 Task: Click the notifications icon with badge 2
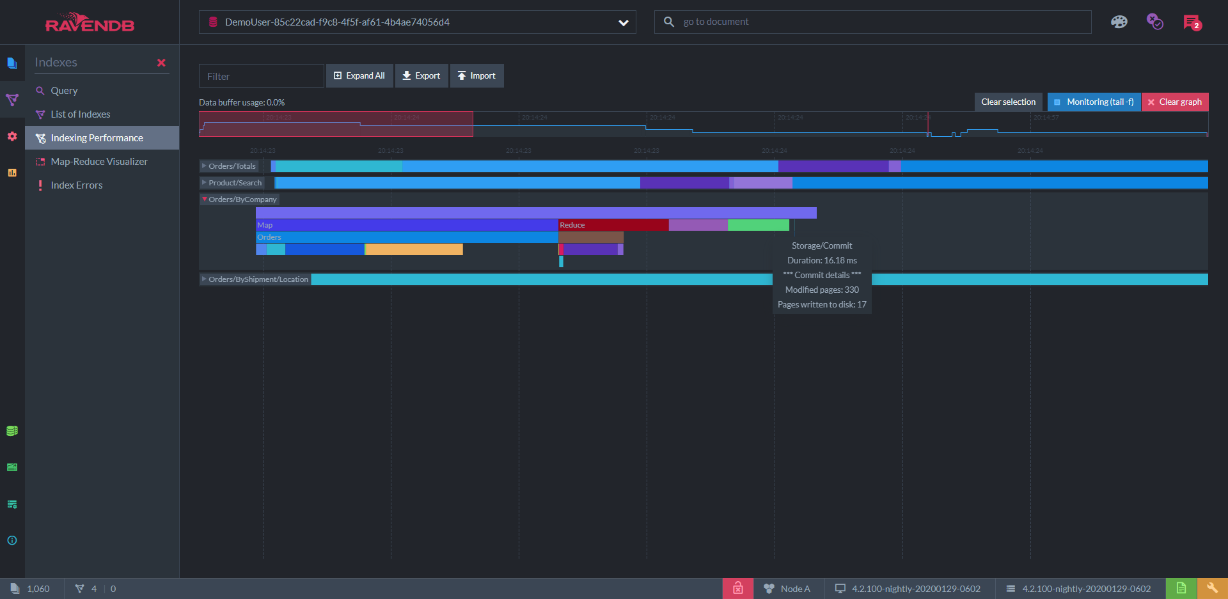click(1192, 22)
